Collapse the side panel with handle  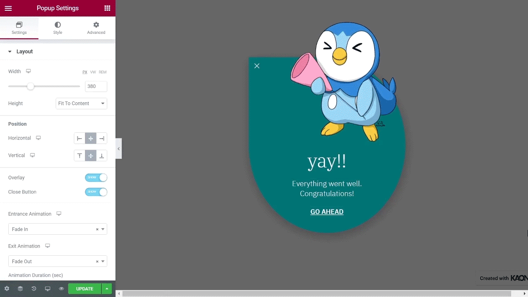(x=118, y=148)
